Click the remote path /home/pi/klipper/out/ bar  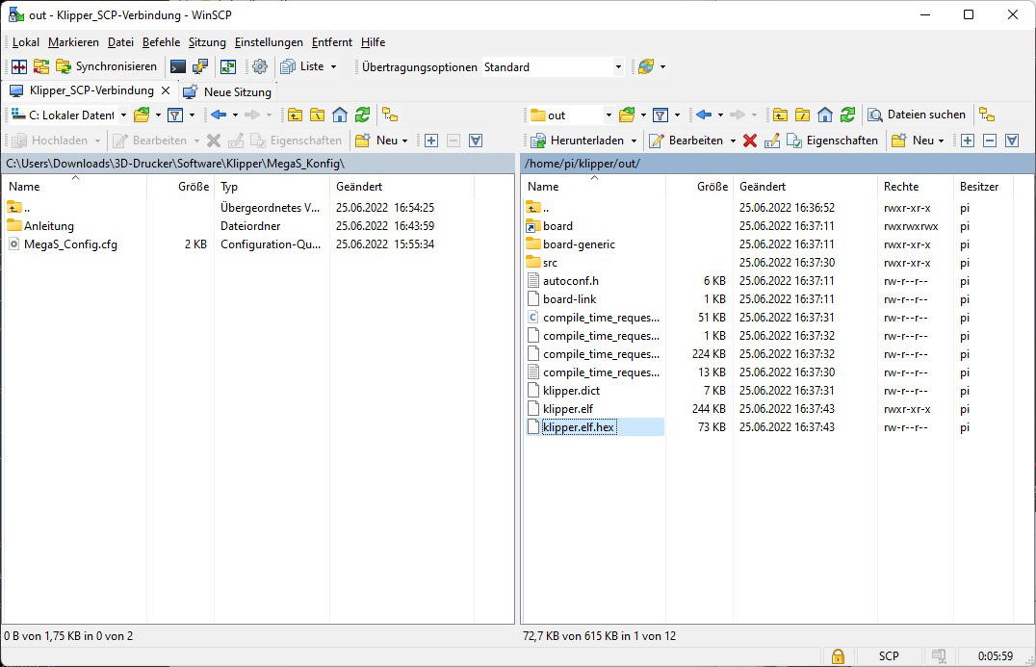click(x=778, y=163)
